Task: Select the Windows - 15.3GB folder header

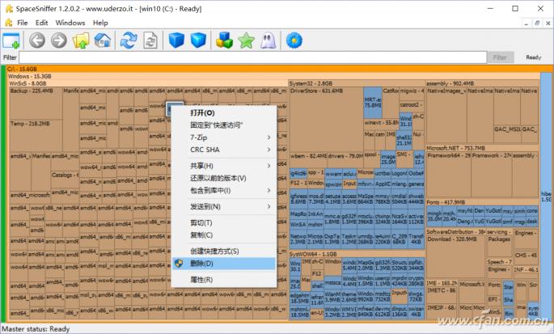Action: pyautogui.click(x=274, y=76)
